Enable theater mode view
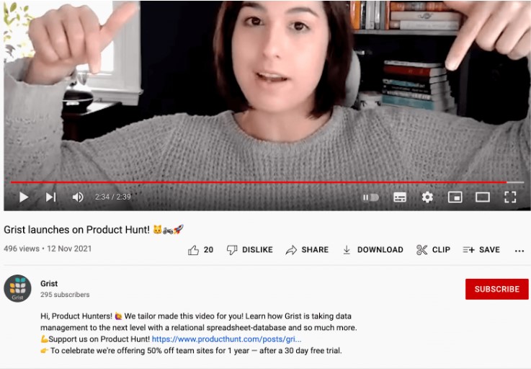The height and width of the screenshot is (369, 531). click(483, 197)
